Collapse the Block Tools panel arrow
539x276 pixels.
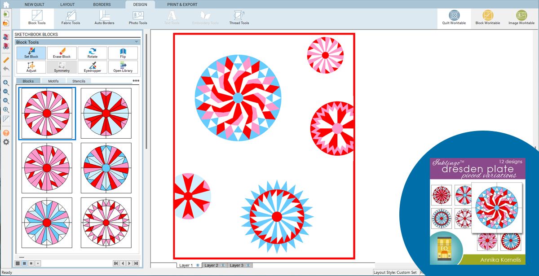[x=136, y=42]
